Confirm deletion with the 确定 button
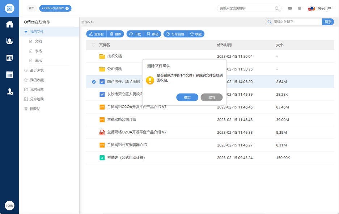 [187, 97]
